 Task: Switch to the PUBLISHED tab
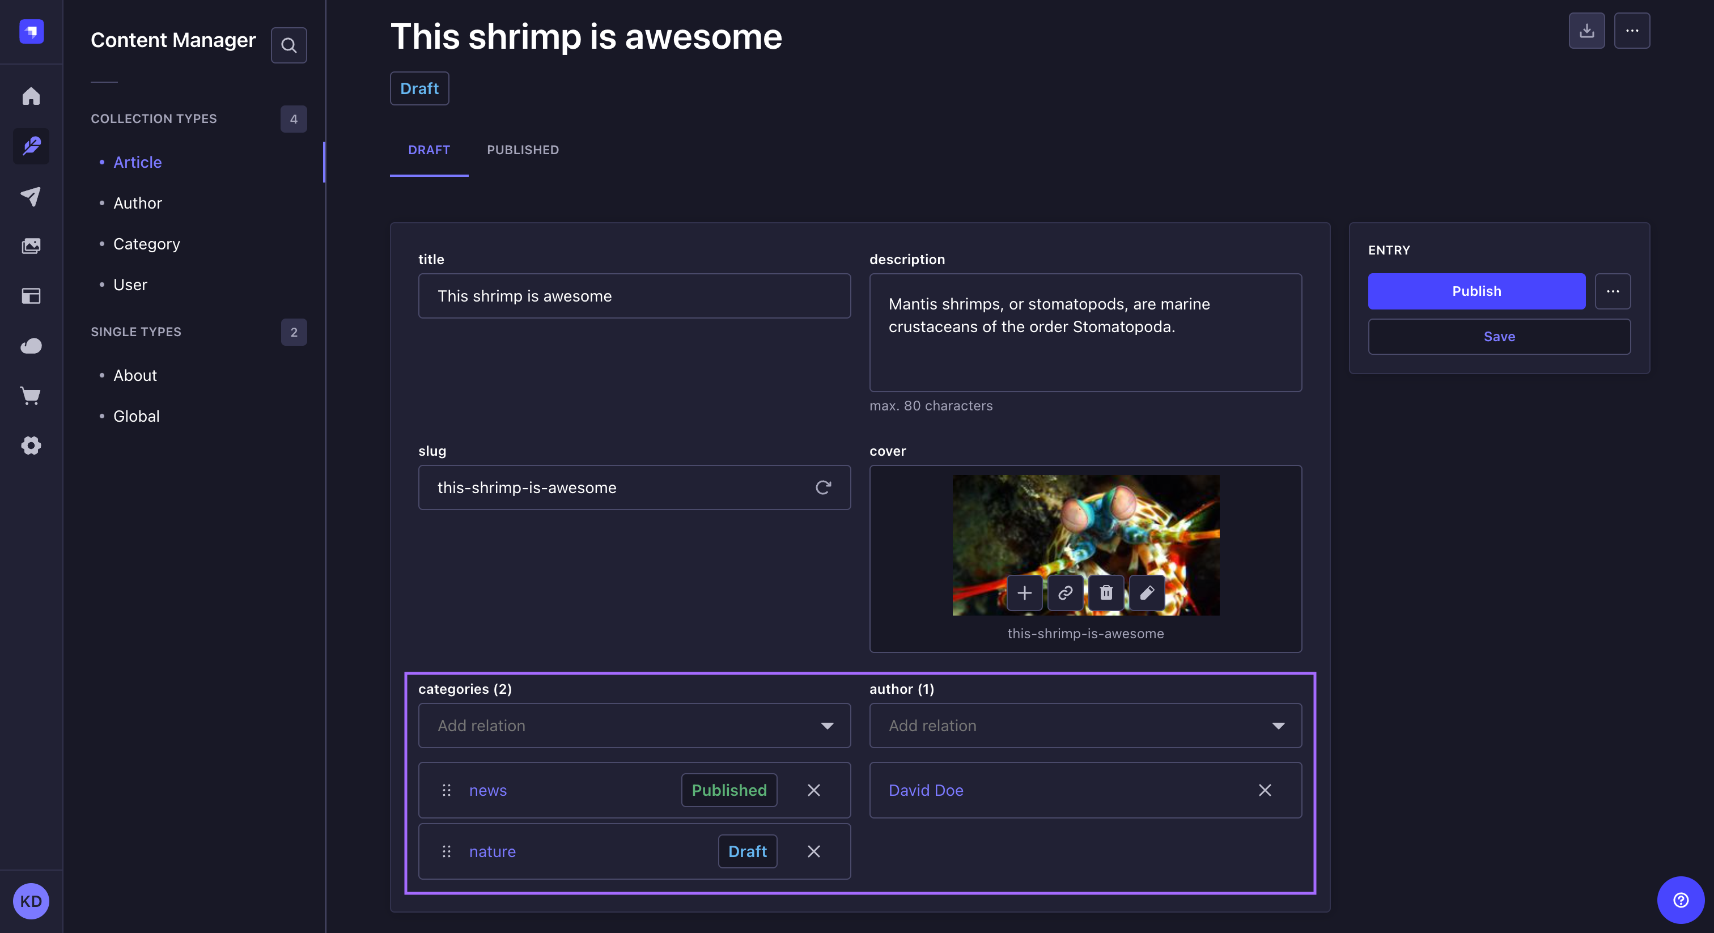523,150
